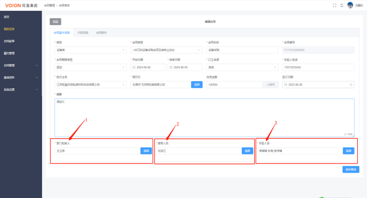Click 合同金额 input showing 100000
367x198 pixels.
235,84
